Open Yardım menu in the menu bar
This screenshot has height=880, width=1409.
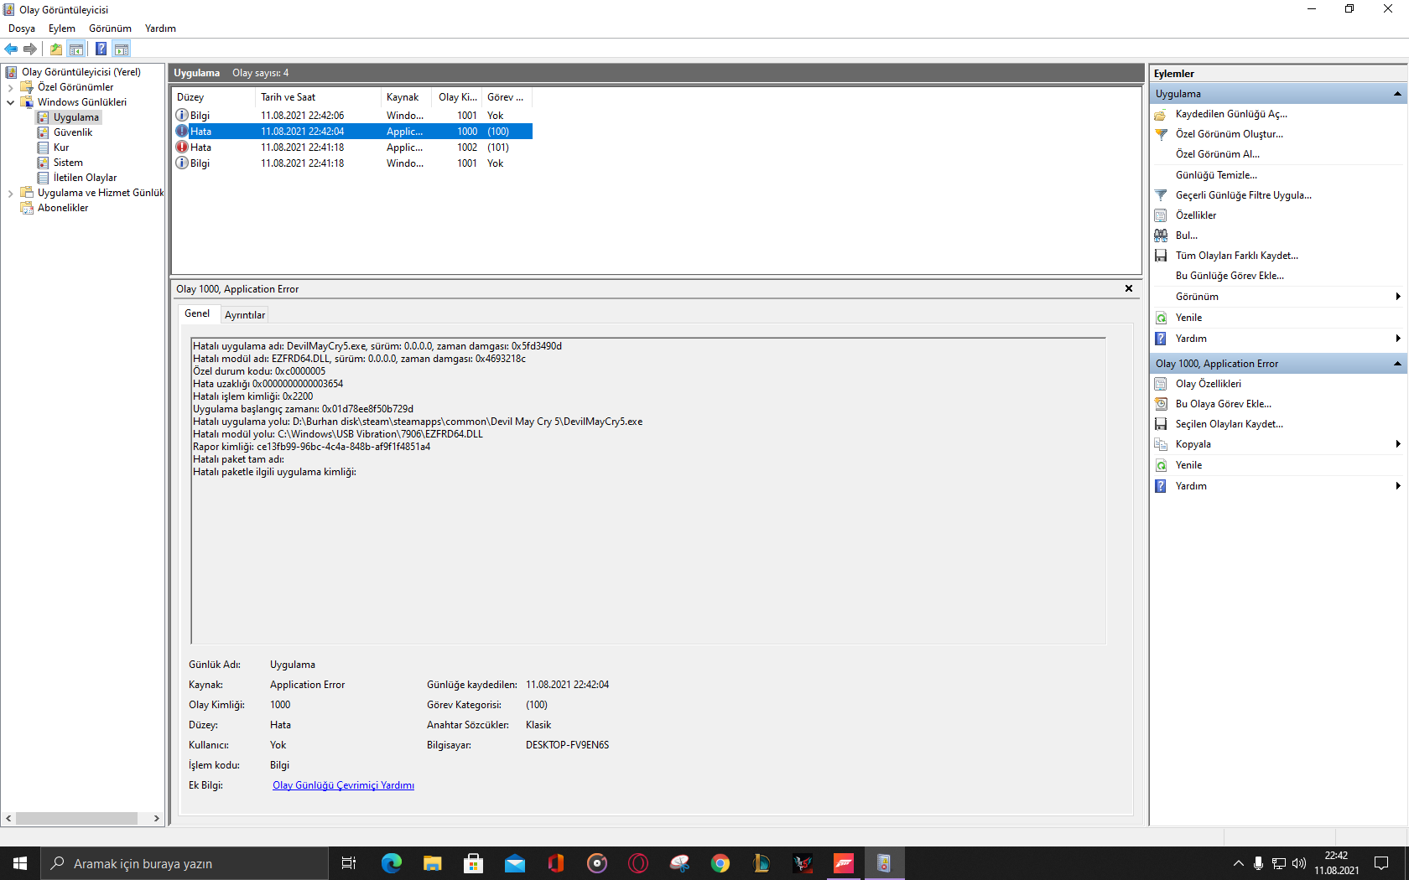pos(160,28)
